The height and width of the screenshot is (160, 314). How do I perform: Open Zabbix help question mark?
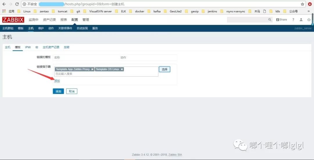coord(293,20)
